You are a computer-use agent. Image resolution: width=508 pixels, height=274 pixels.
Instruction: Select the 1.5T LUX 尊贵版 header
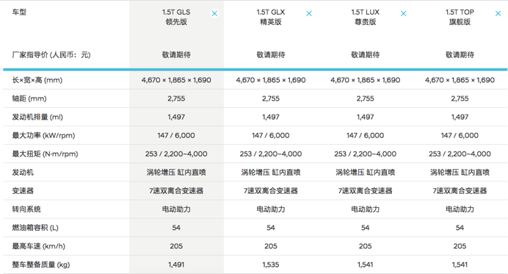click(365, 17)
